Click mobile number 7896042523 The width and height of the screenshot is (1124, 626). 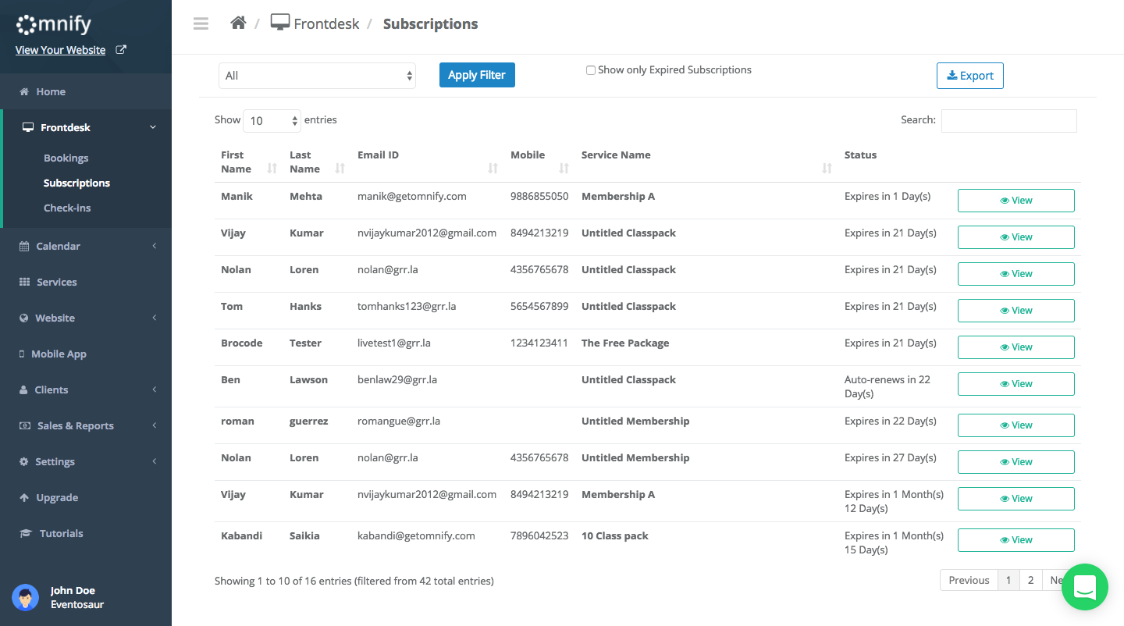(x=539, y=536)
